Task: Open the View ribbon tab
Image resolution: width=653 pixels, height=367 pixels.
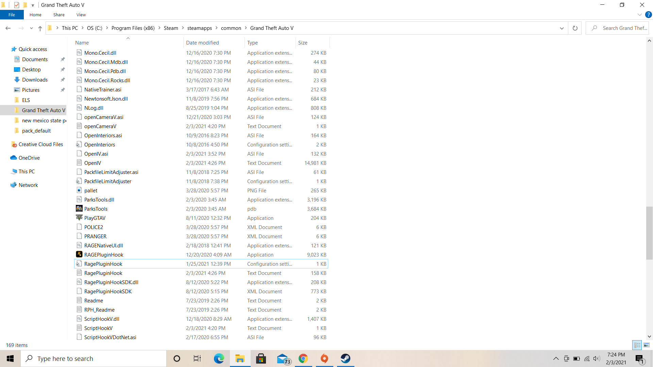Action: point(81,15)
